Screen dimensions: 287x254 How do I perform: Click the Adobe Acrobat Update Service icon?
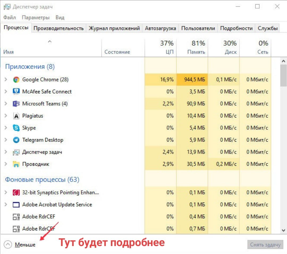point(16,205)
